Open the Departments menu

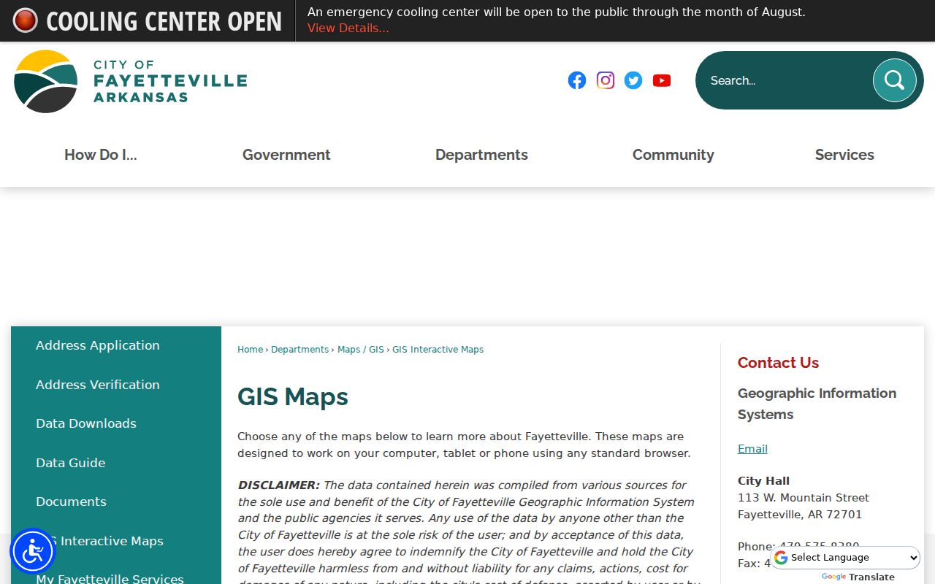coord(481,155)
